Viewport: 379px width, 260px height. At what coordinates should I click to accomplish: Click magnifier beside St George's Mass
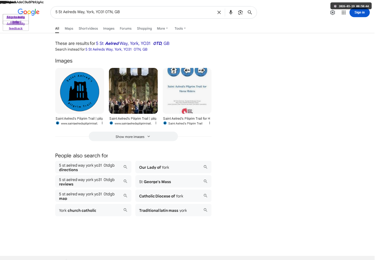(205, 181)
